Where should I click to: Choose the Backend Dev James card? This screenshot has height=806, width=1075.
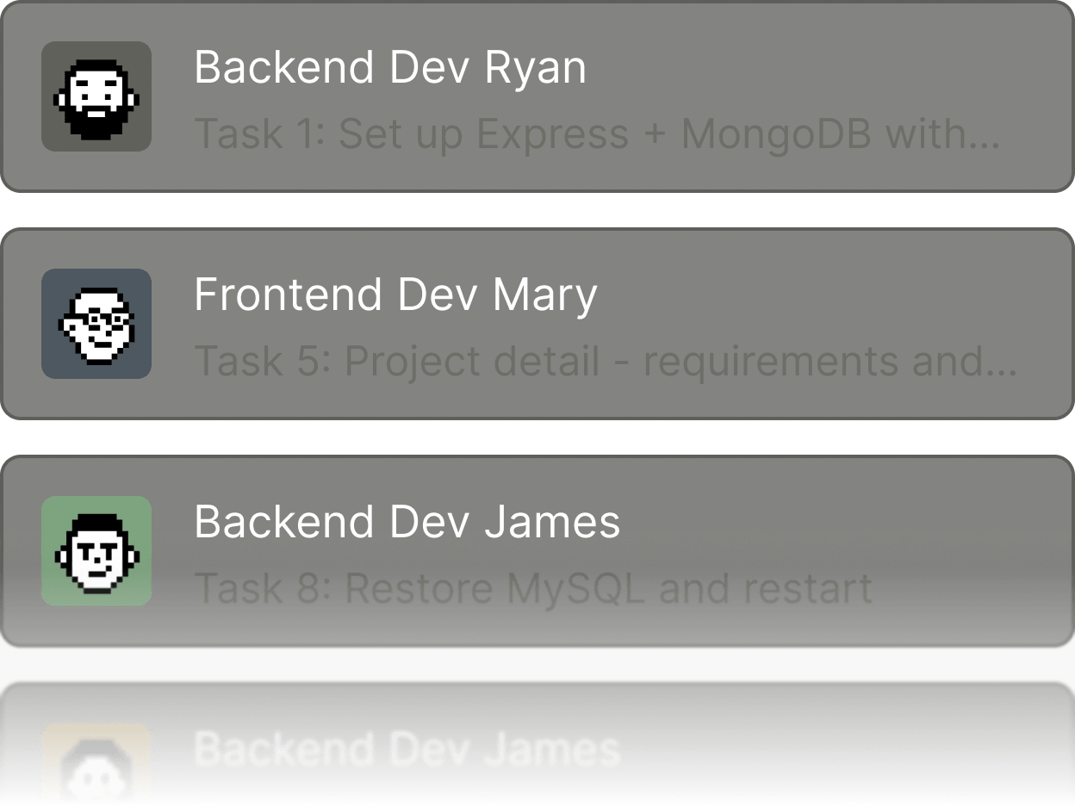click(537, 551)
